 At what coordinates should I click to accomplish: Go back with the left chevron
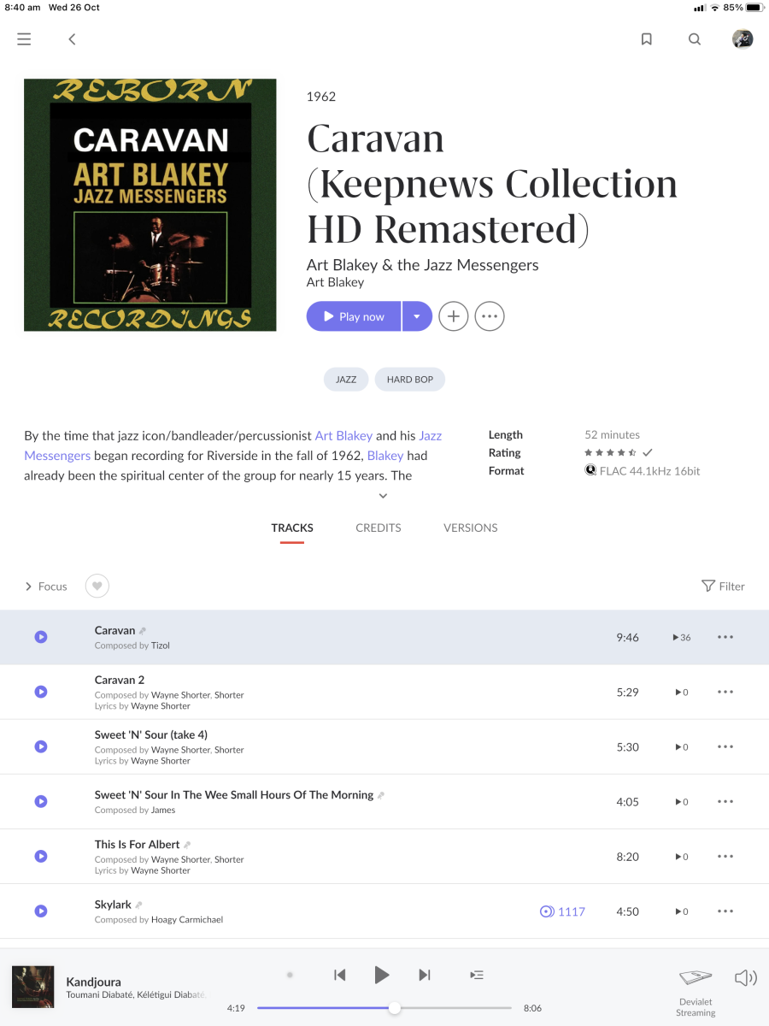pos(72,39)
